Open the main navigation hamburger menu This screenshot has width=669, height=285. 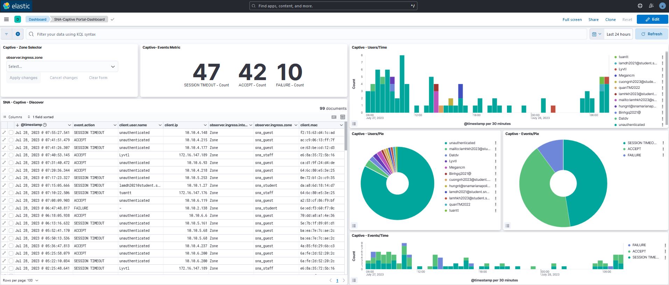[6, 19]
